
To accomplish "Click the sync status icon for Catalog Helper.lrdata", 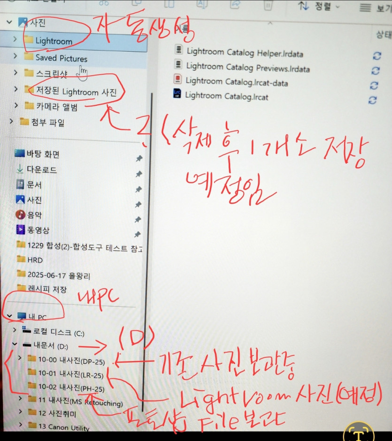I will pos(377,55).
